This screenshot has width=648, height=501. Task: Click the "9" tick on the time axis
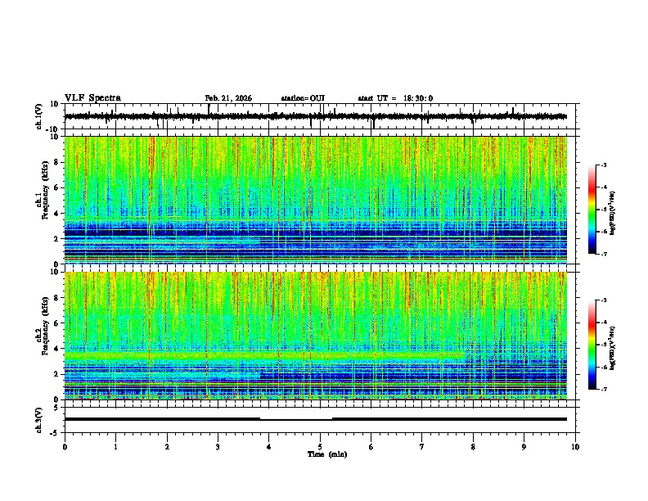click(x=524, y=447)
